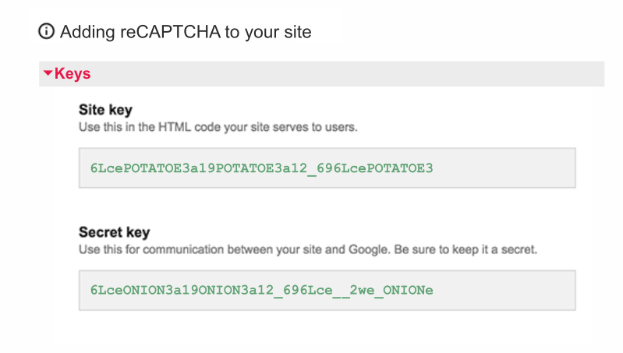This screenshot has height=353, width=623.
Task: Click the info icon beside Adding reCAPTCHA
Action: point(47,32)
